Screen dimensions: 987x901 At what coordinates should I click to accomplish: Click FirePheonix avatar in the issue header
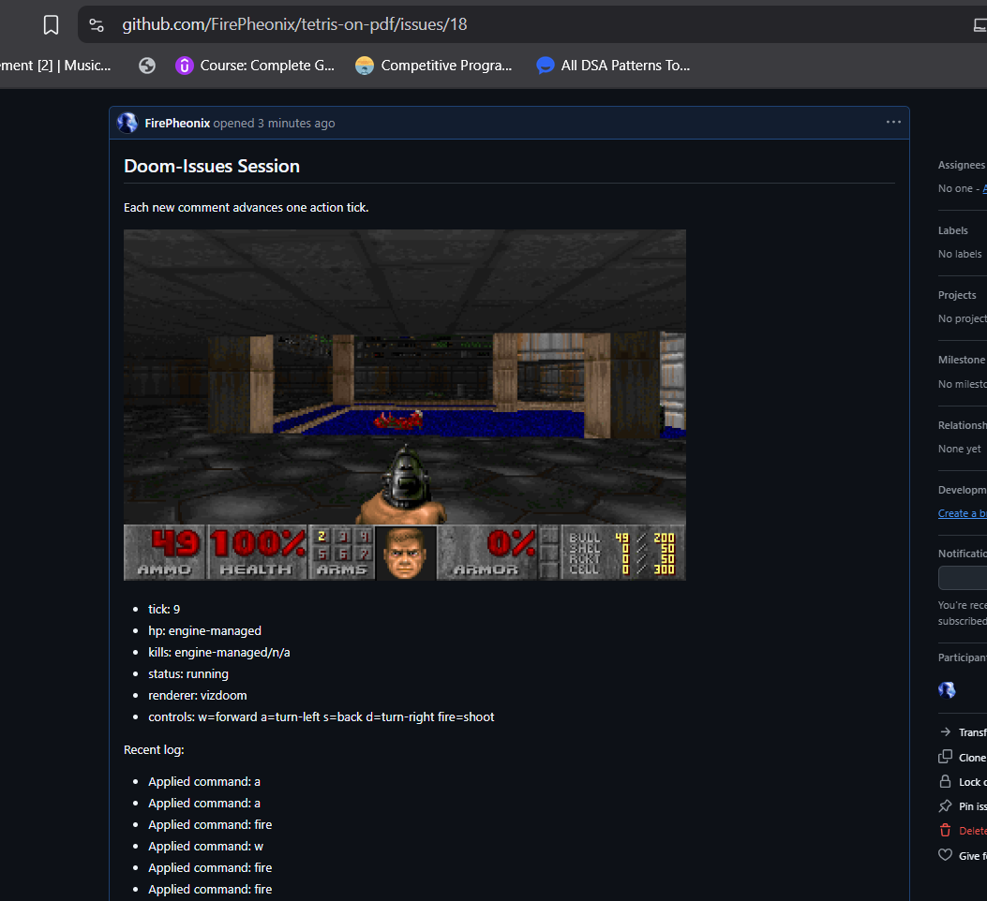tap(127, 123)
